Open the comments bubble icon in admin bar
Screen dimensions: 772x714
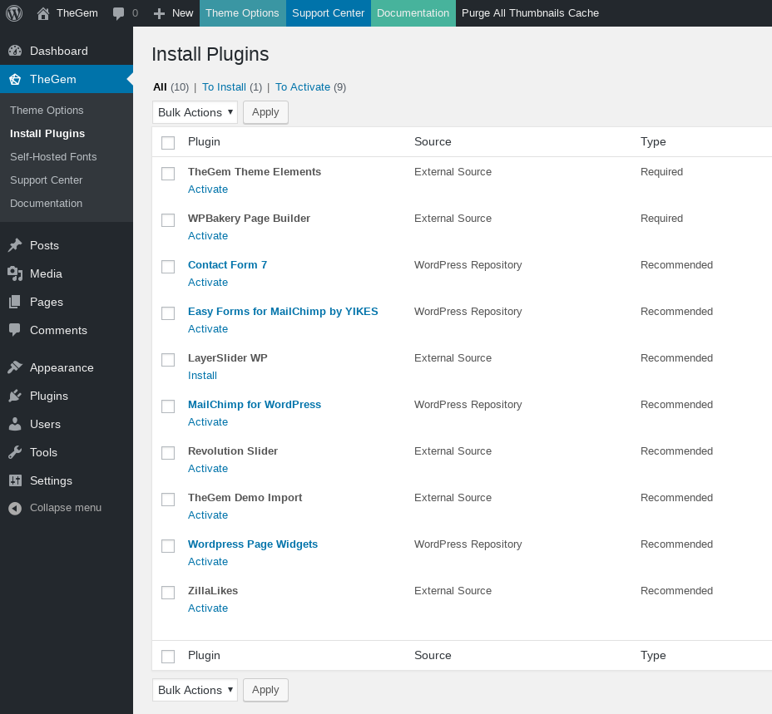tap(119, 13)
